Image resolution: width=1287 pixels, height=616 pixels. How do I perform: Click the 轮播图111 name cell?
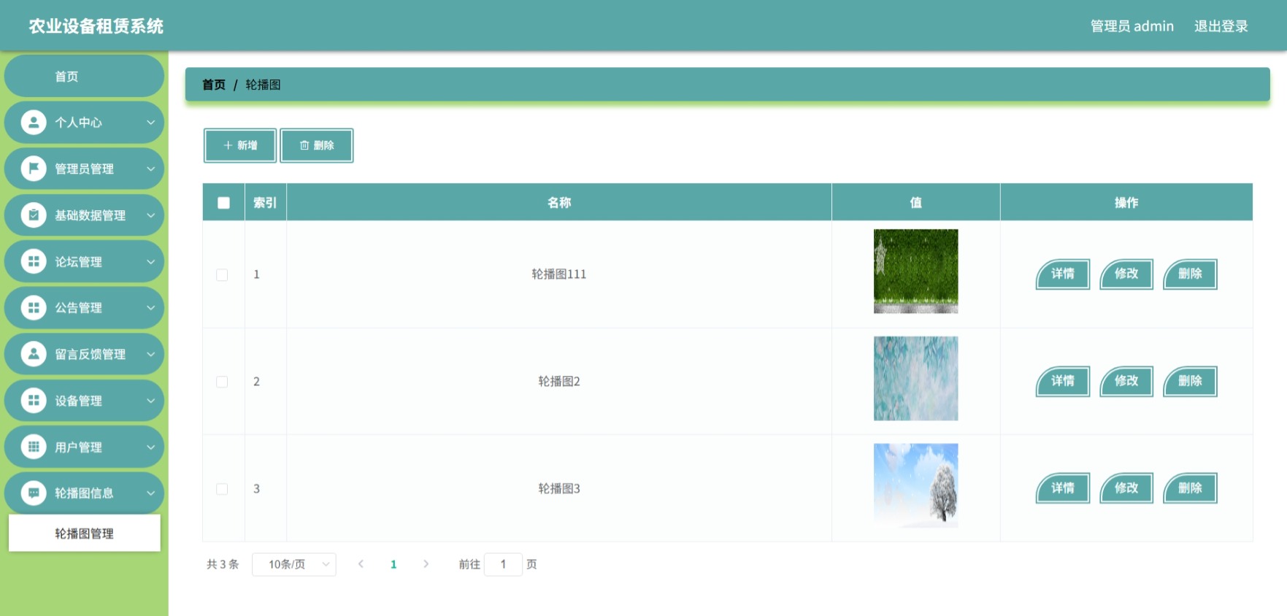point(559,274)
